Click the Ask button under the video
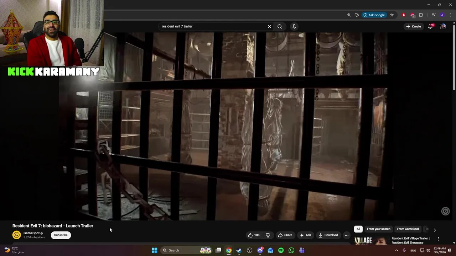 click(305, 235)
